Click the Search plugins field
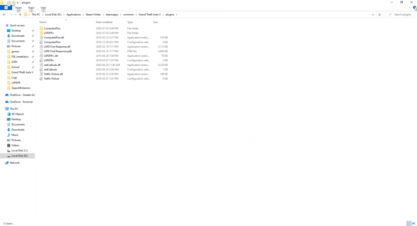417x226 pixels. pyautogui.click(x=400, y=15)
